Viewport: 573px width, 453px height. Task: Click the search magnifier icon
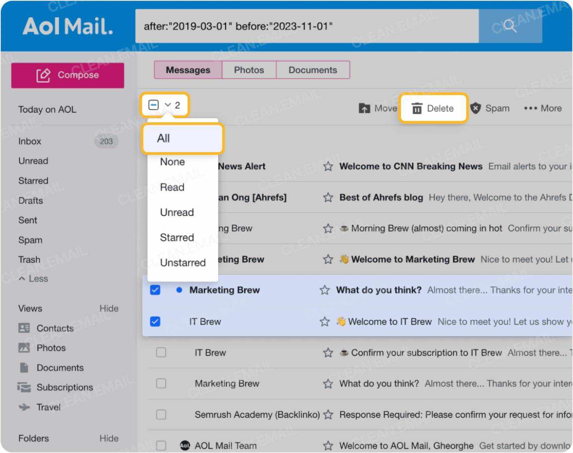[510, 26]
